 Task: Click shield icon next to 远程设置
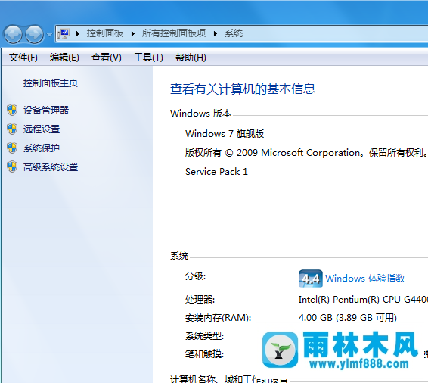click(x=12, y=129)
